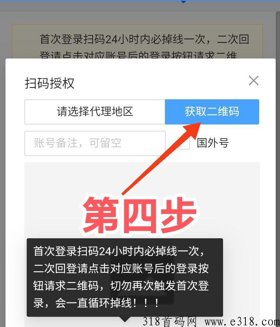Image resolution: width=280 pixels, height=327 pixels.
Task: Open the www.e318.com watermark link
Action: (x=242, y=322)
